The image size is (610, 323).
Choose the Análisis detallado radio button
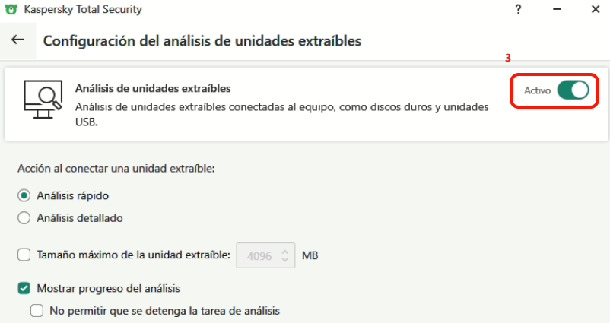coord(24,218)
